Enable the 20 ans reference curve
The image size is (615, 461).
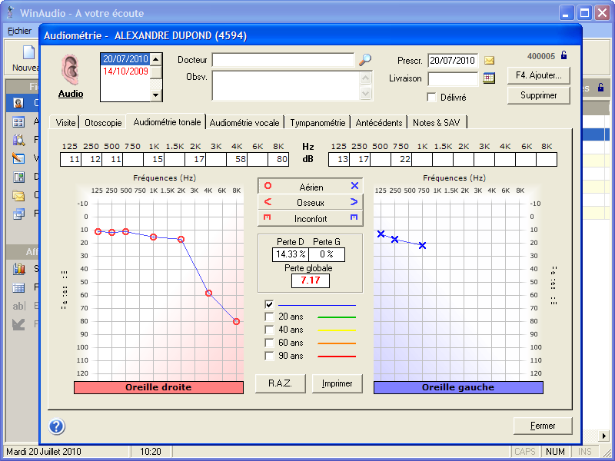[270, 317]
